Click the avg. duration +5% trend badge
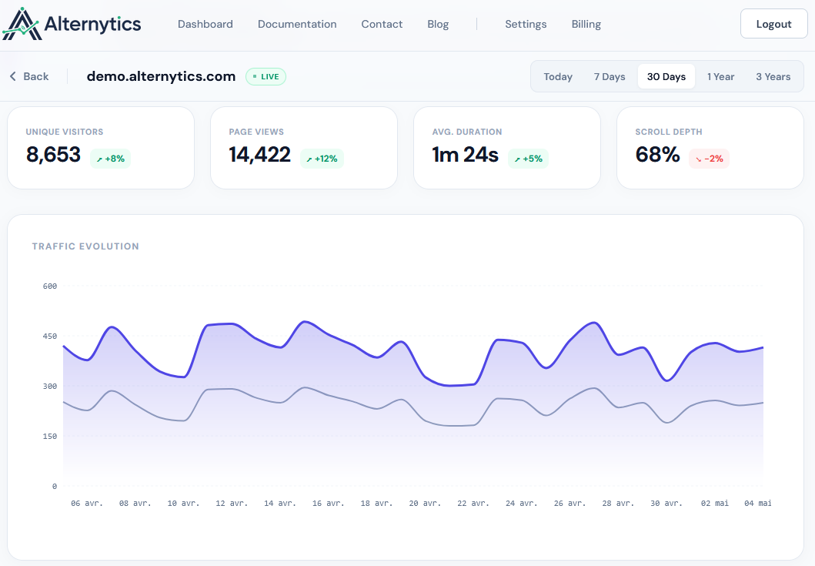This screenshot has width=815, height=566. click(x=528, y=159)
